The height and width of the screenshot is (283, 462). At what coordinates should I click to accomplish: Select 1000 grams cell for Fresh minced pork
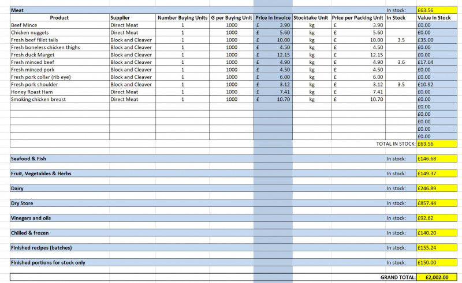click(232, 69)
